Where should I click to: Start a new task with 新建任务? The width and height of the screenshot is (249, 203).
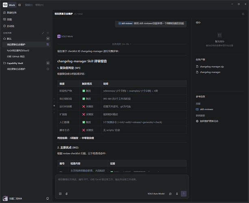point(10,13)
